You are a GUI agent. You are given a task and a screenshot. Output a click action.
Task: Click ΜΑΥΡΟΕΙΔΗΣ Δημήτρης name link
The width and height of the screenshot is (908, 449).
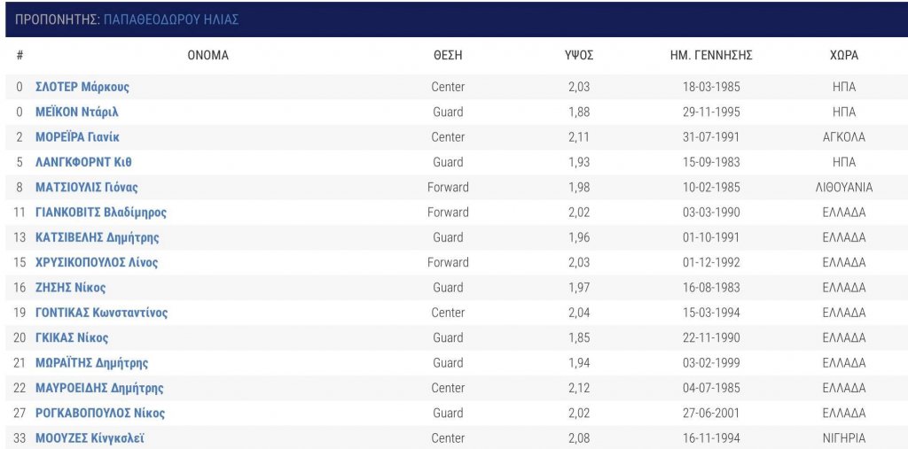(x=99, y=388)
